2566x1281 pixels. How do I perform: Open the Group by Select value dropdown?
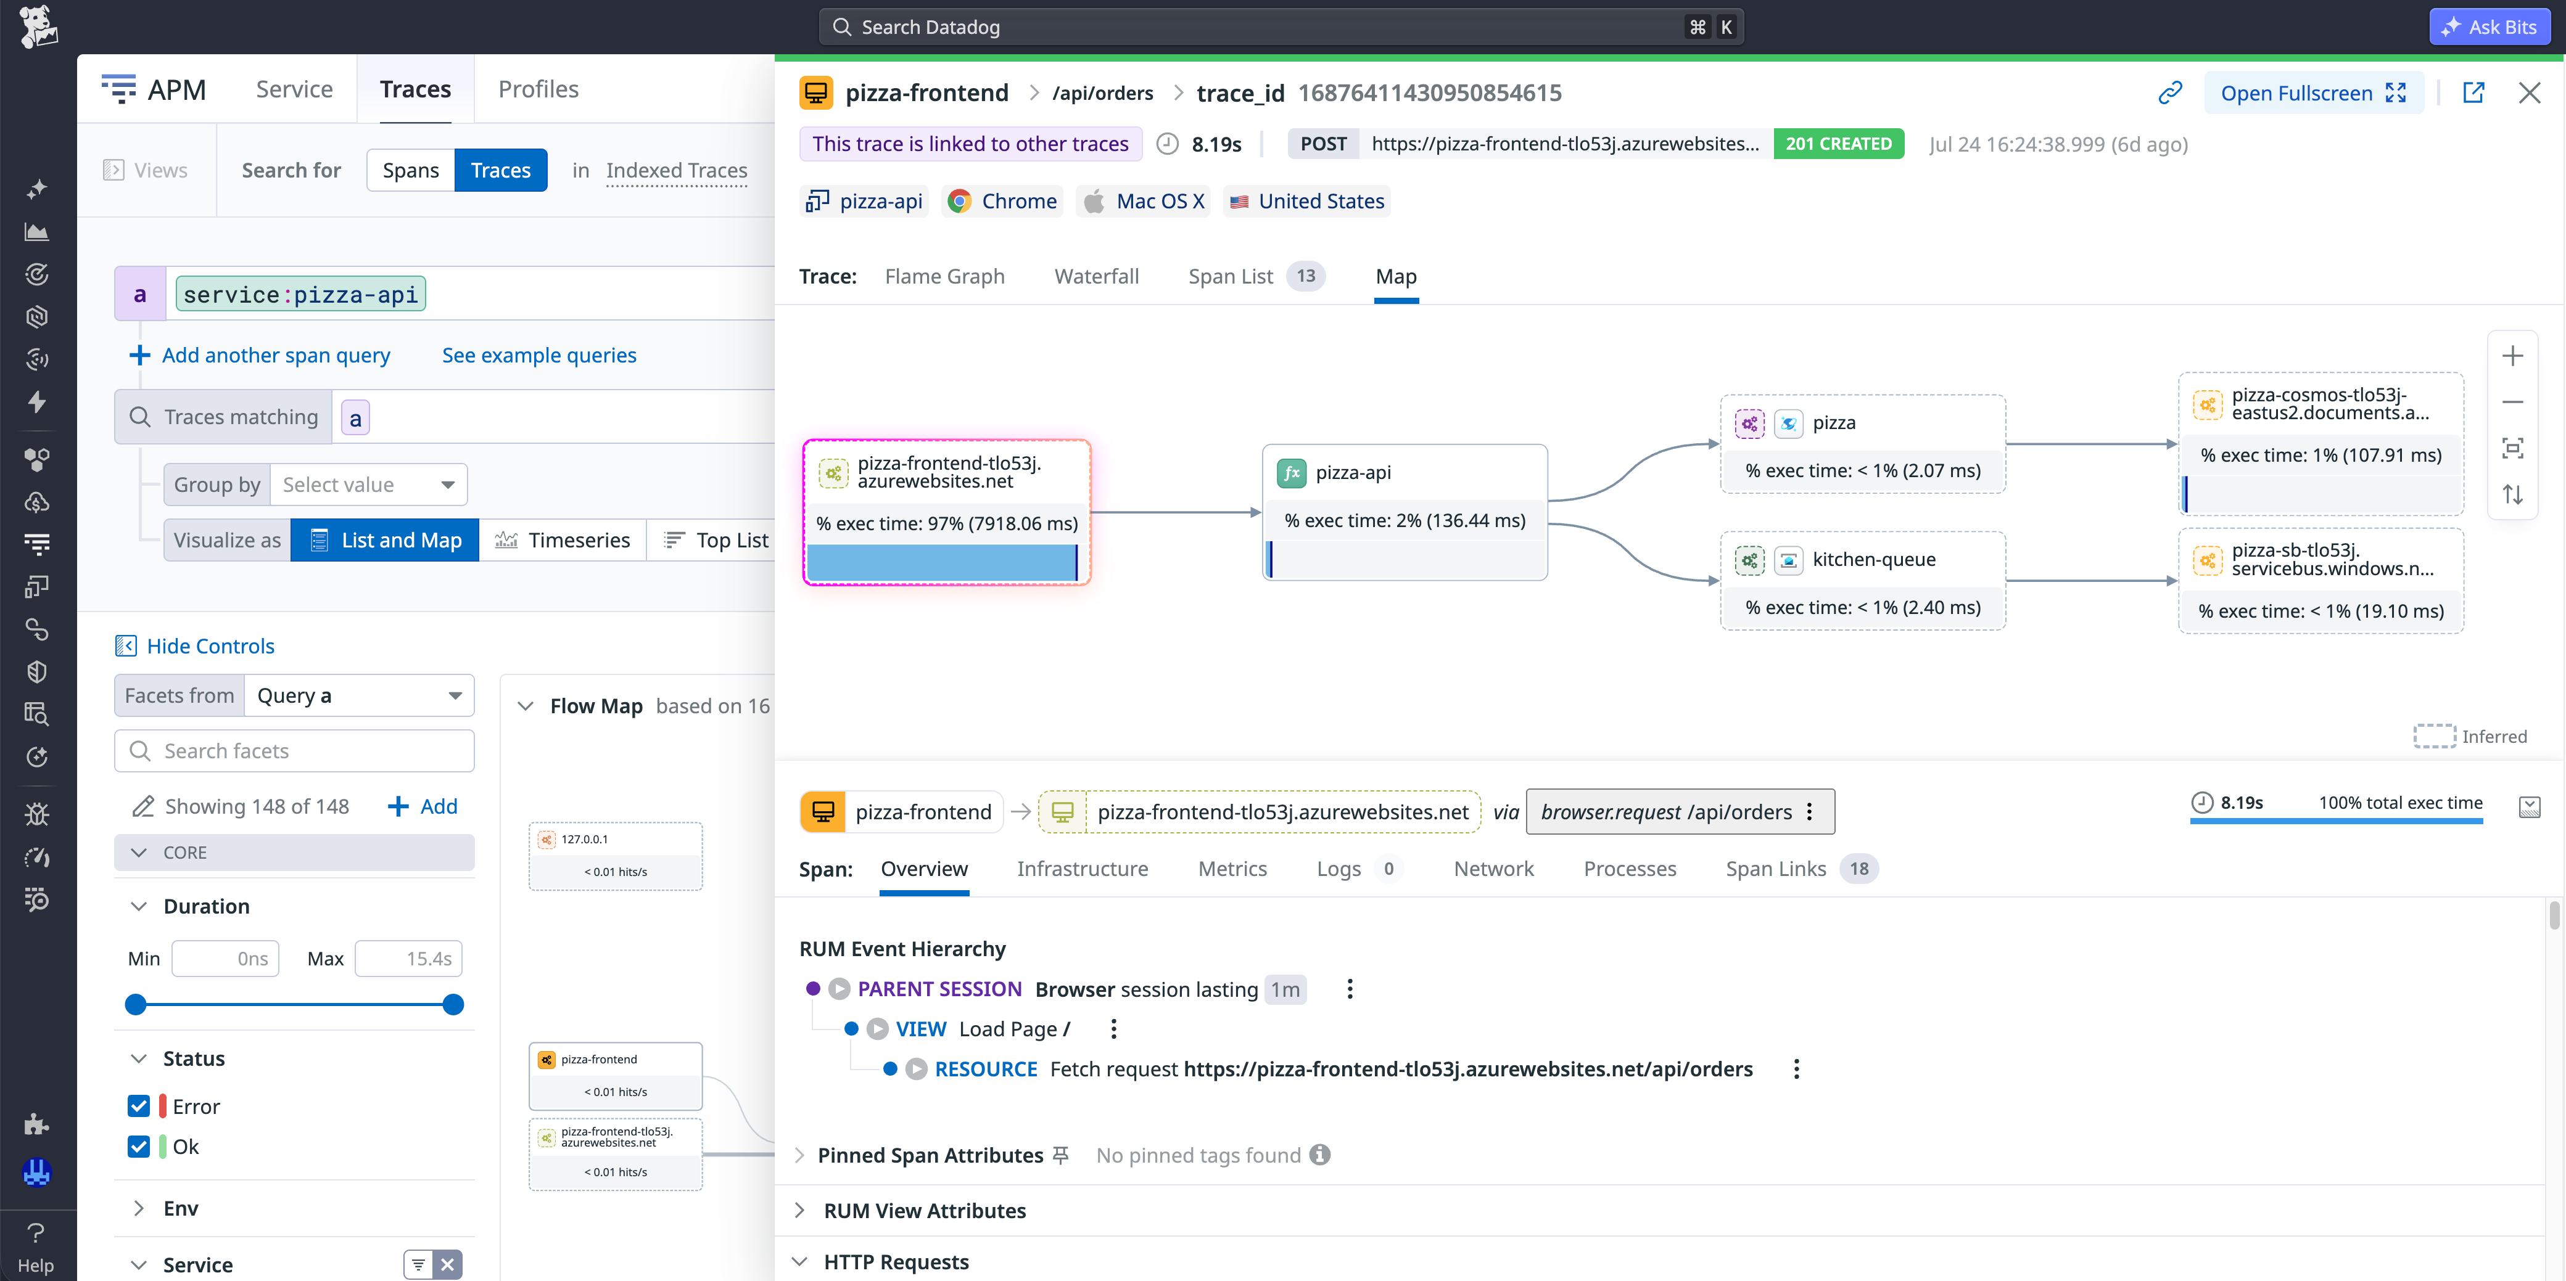tap(368, 485)
